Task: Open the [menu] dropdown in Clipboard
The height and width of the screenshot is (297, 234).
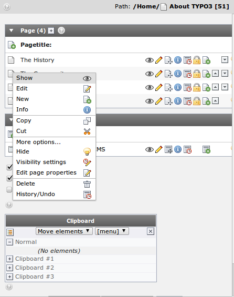Action: pyautogui.click(x=112, y=231)
